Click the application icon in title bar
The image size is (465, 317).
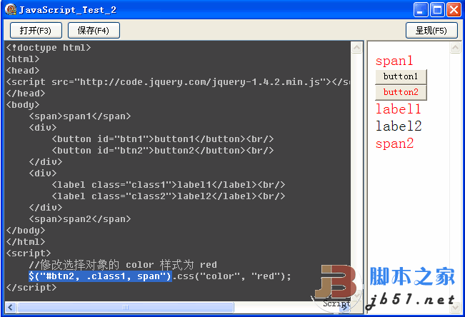point(11,9)
